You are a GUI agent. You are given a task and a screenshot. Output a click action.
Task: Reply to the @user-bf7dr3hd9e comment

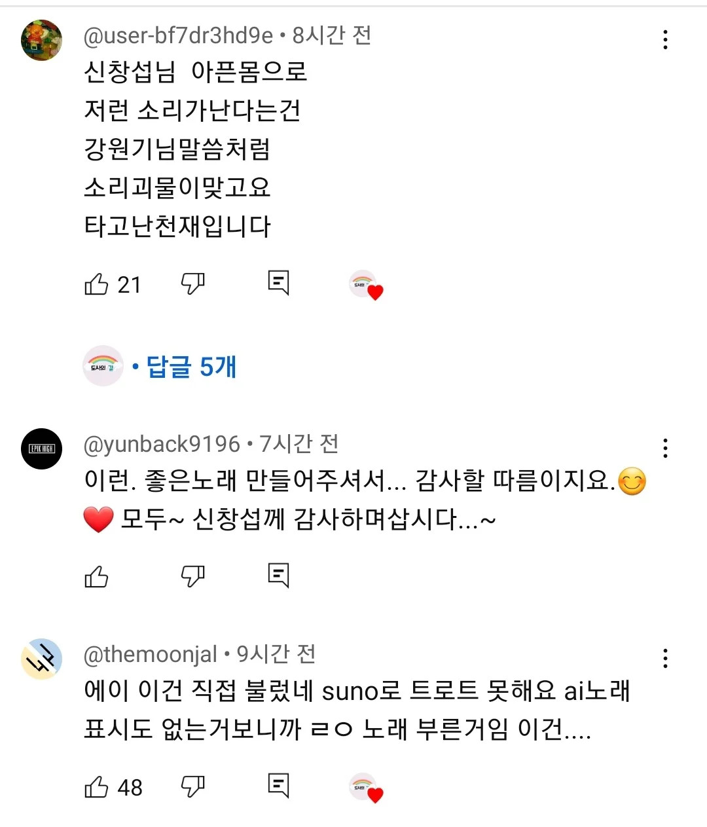pyautogui.click(x=278, y=283)
